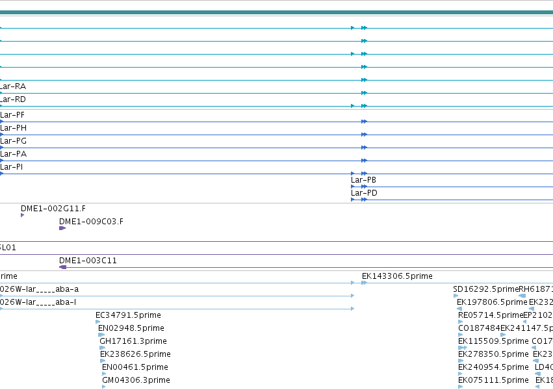Select the Lar-RA transcript label

click(x=13, y=86)
